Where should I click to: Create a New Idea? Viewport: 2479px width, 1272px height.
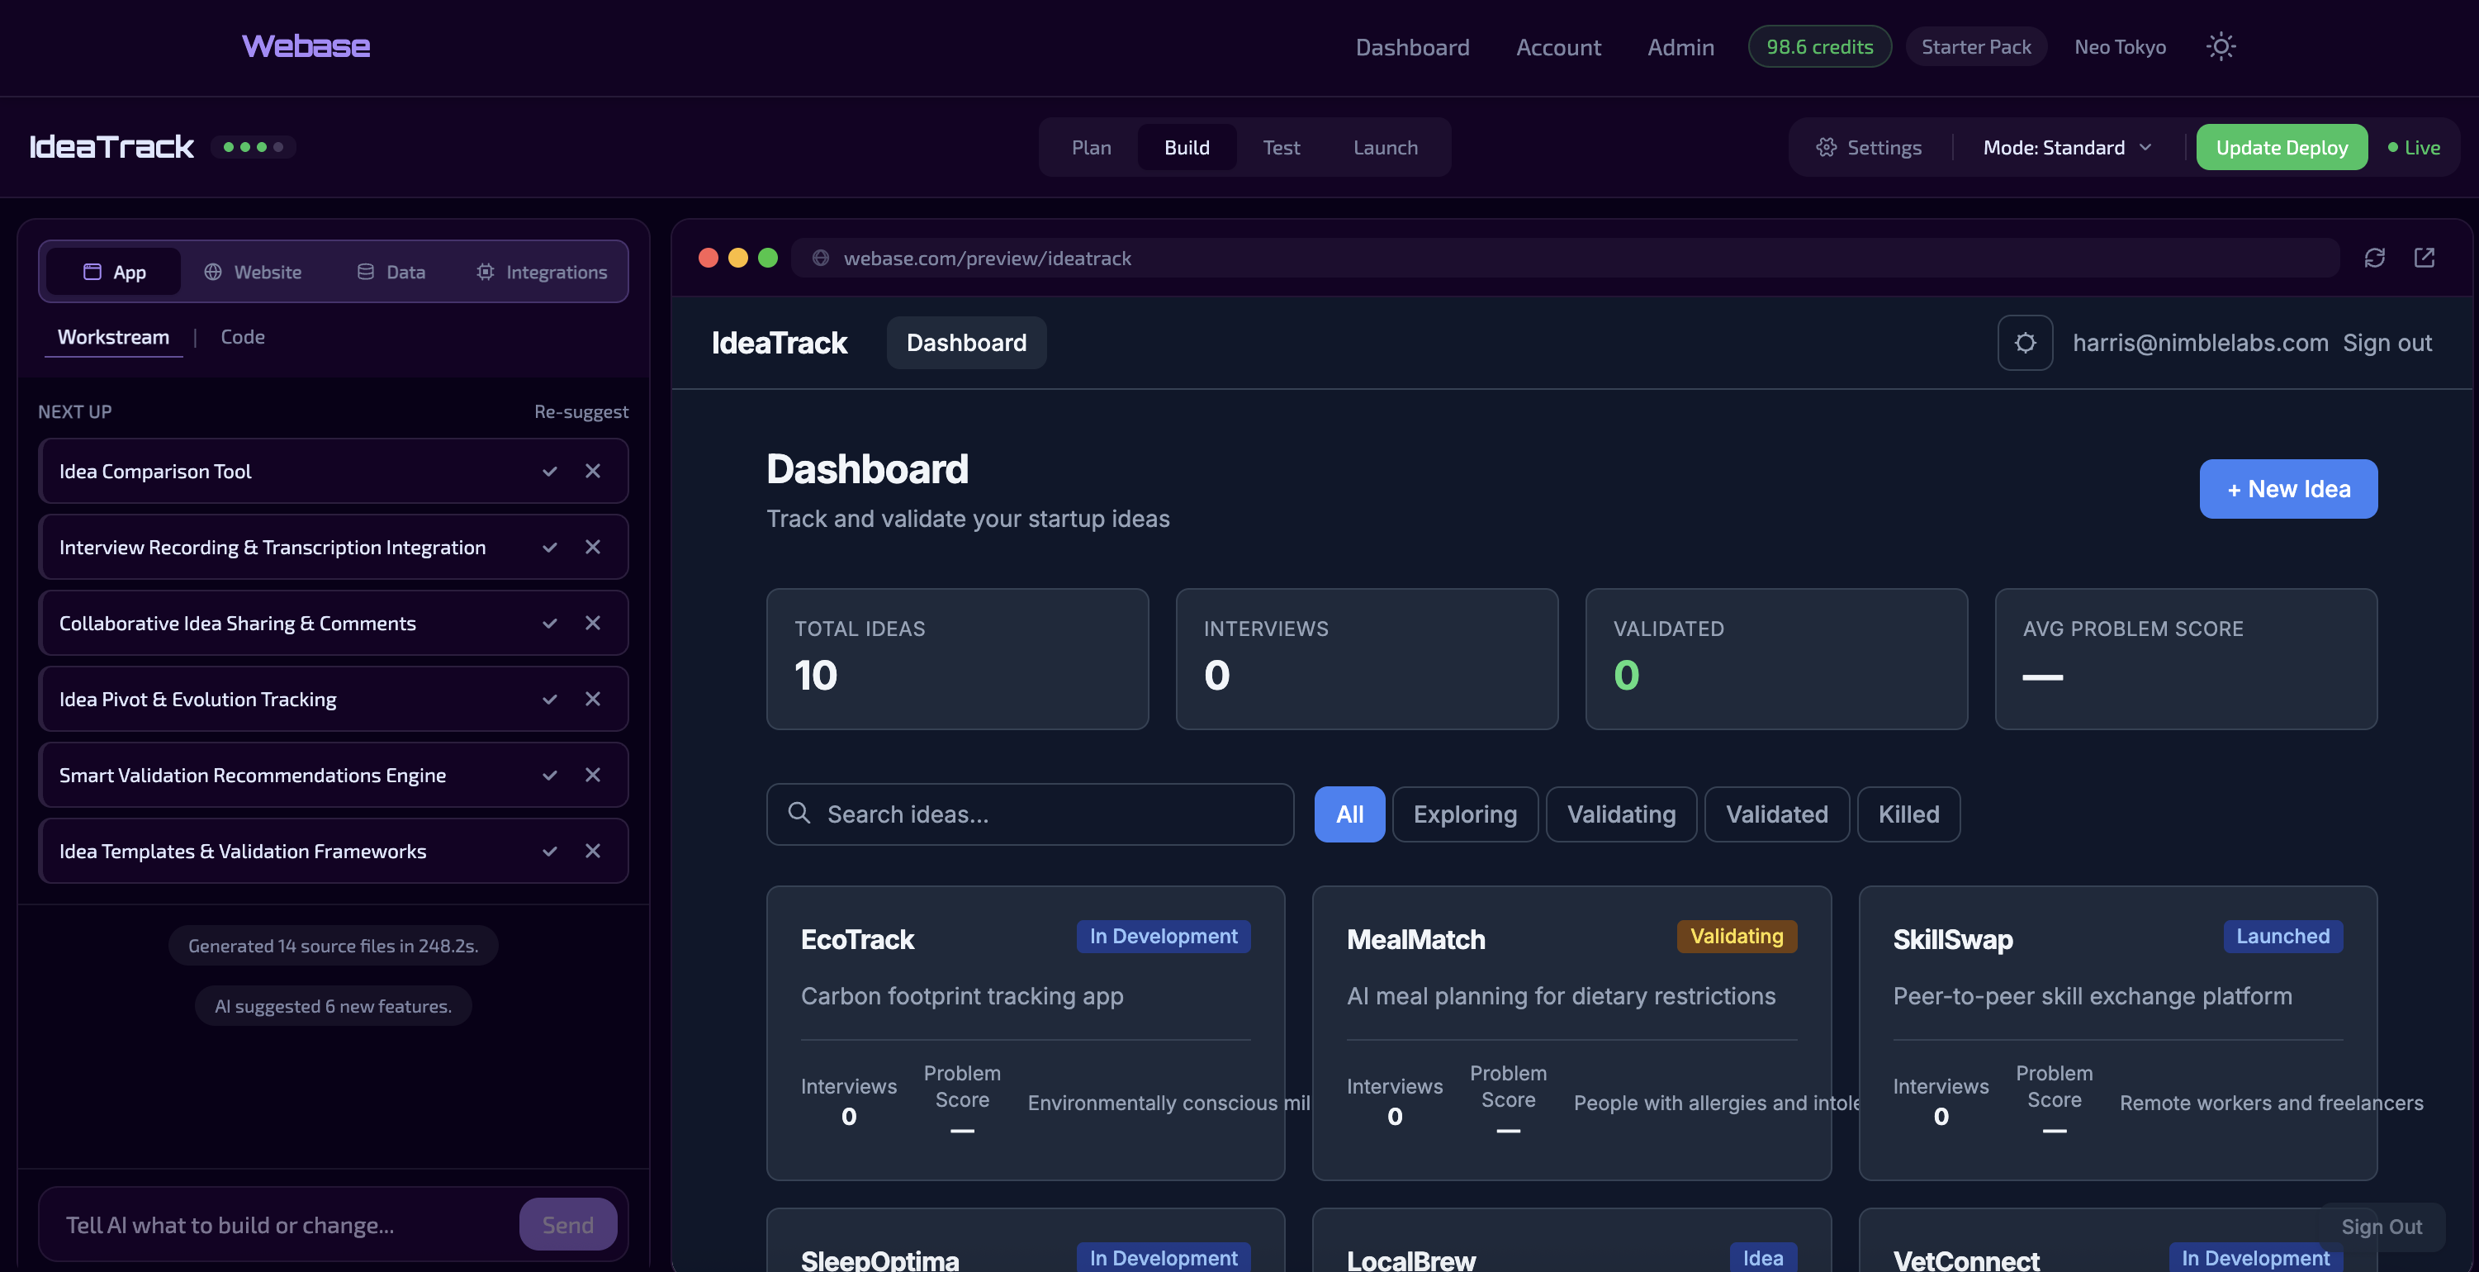[x=2288, y=488]
